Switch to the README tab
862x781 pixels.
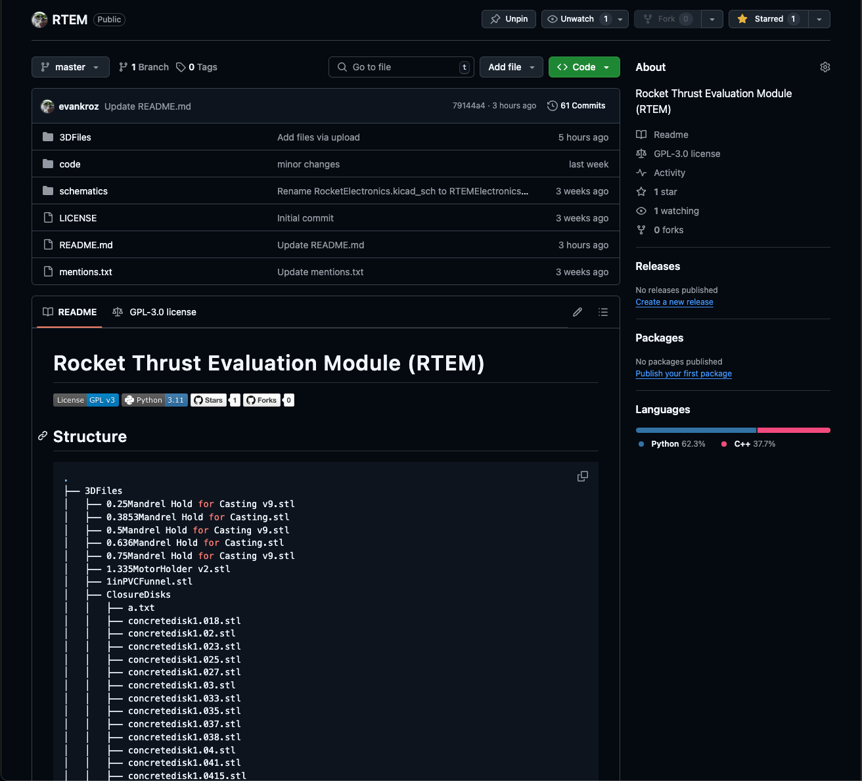click(69, 312)
